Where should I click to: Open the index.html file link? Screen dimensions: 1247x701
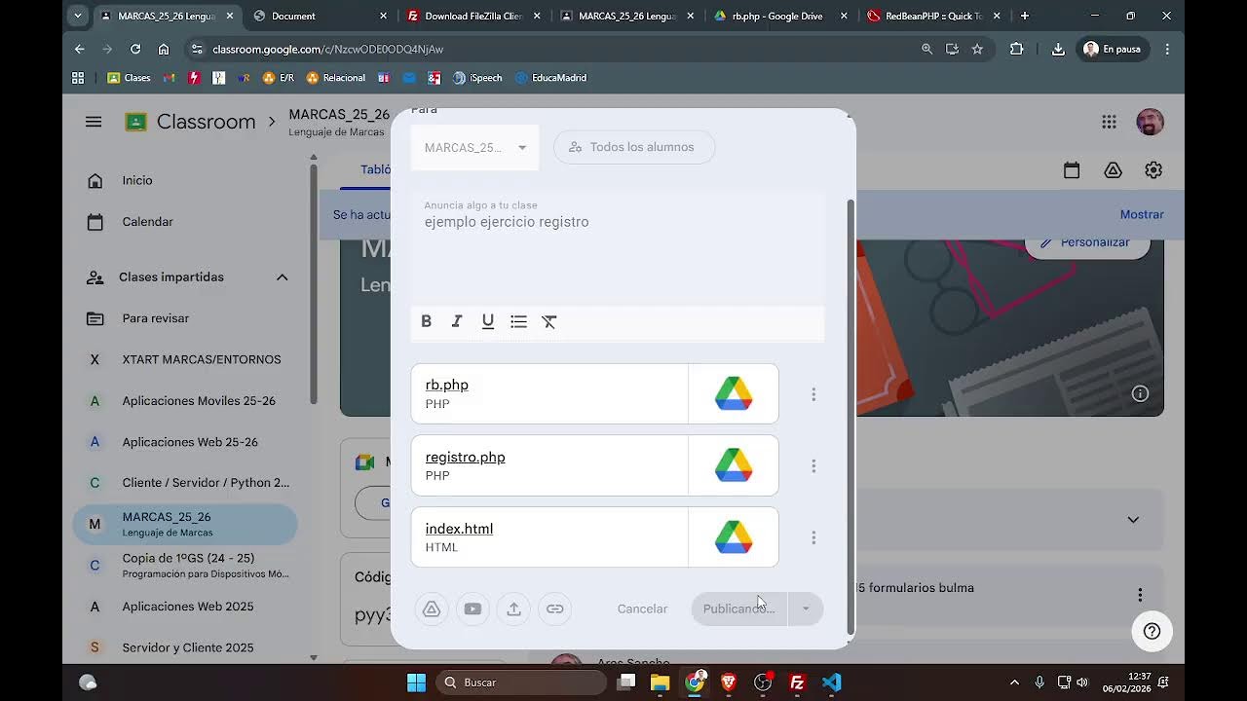(459, 529)
